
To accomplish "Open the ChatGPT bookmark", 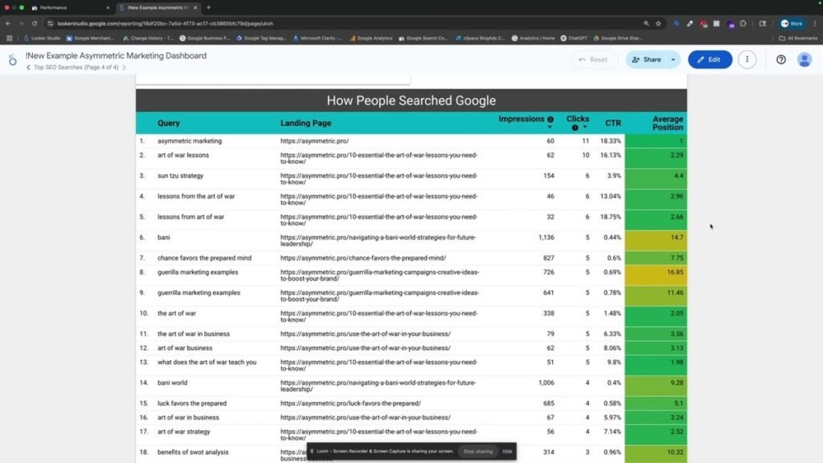I will (574, 38).
